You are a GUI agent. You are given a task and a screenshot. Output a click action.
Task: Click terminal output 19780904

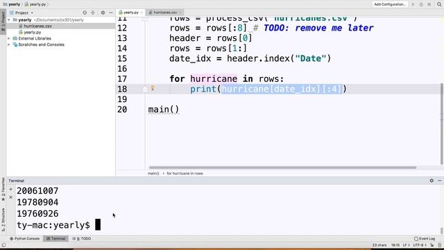[37, 202]
